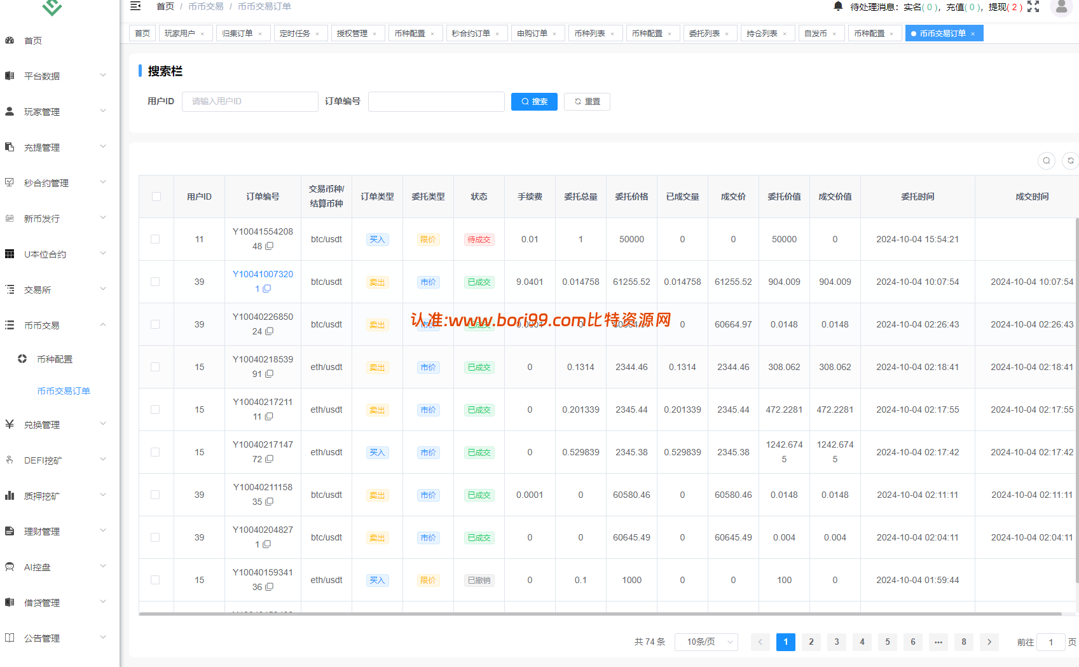Expand the U本位合约 sidebar menu
Screen dimensions: 1079x667
60,254
